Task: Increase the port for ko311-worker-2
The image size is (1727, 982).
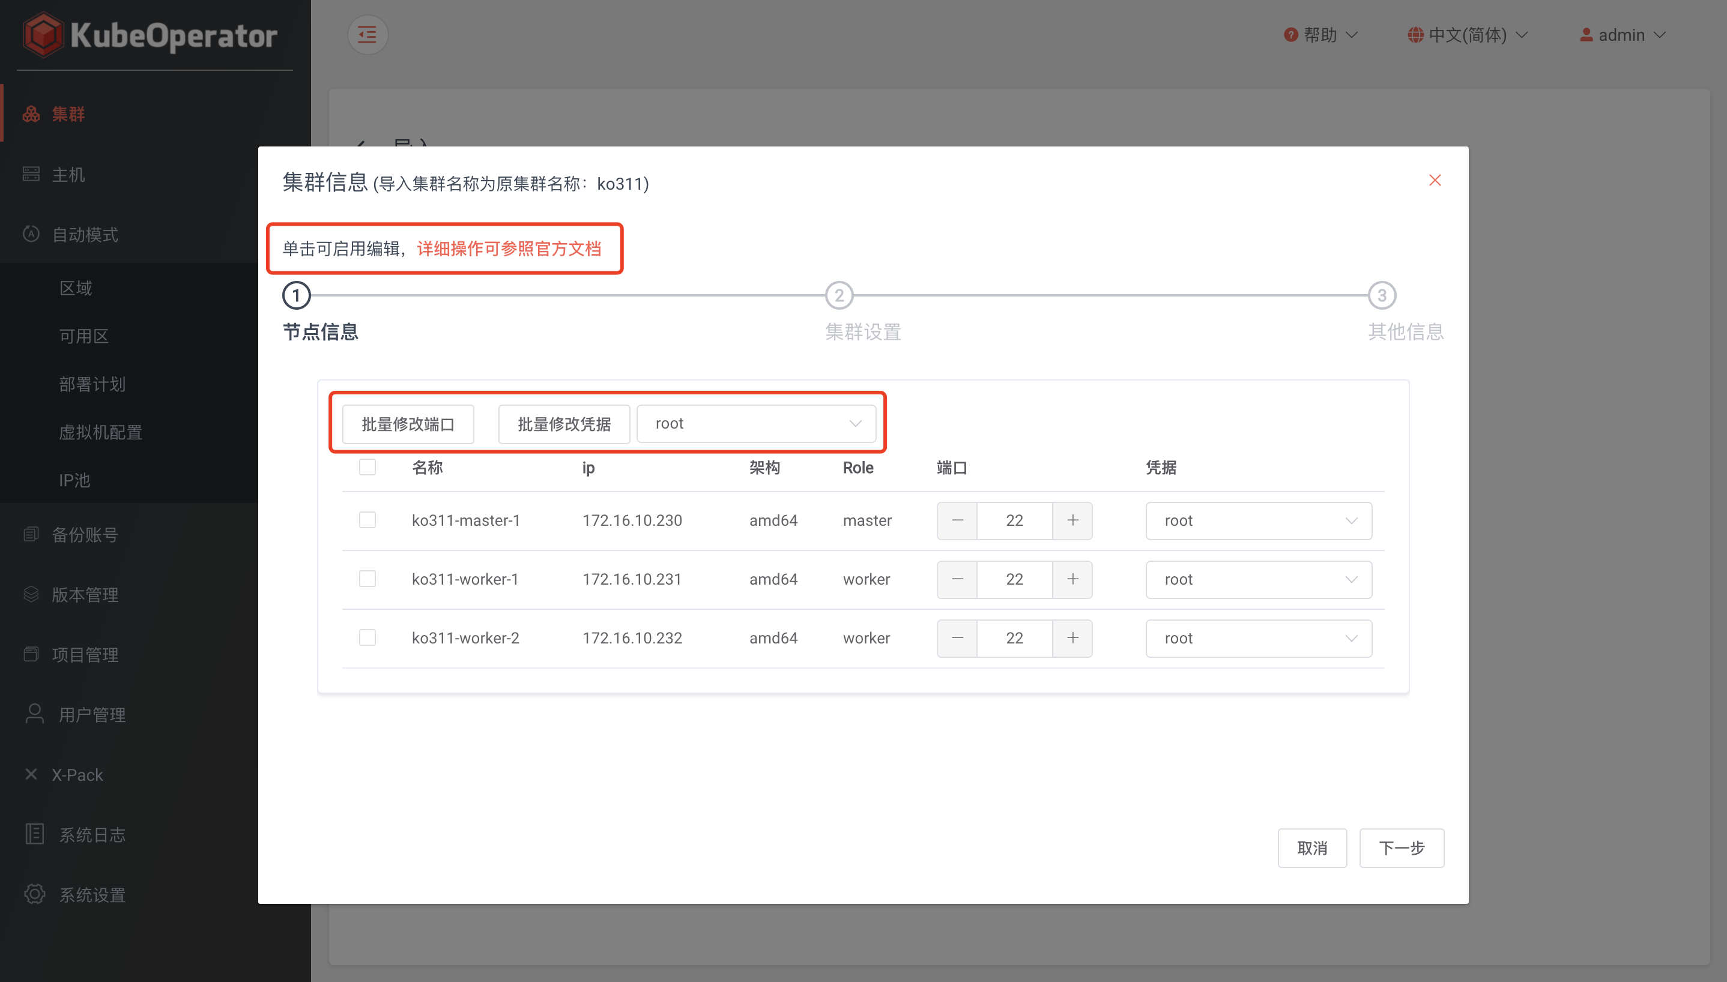Action: (x=1072, y=638)
